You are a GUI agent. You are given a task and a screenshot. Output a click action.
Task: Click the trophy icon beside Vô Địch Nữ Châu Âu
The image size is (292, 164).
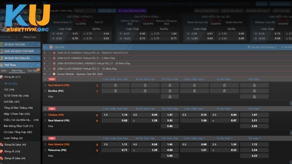[x=2, y=58]
